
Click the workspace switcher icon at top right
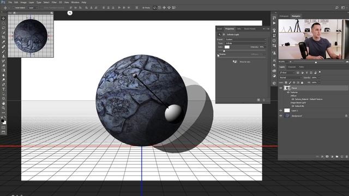click(343, 8)
